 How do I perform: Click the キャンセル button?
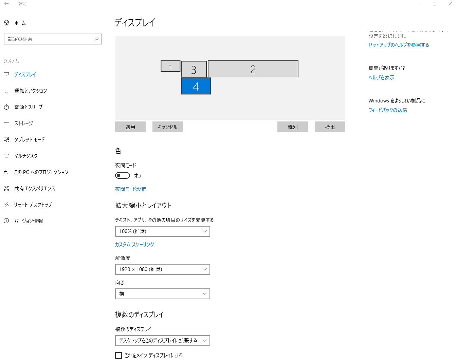168,127
